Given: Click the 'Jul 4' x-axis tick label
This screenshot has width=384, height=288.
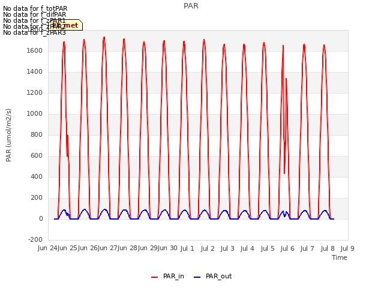Looking at the screenshot, I should click(247, 248).
